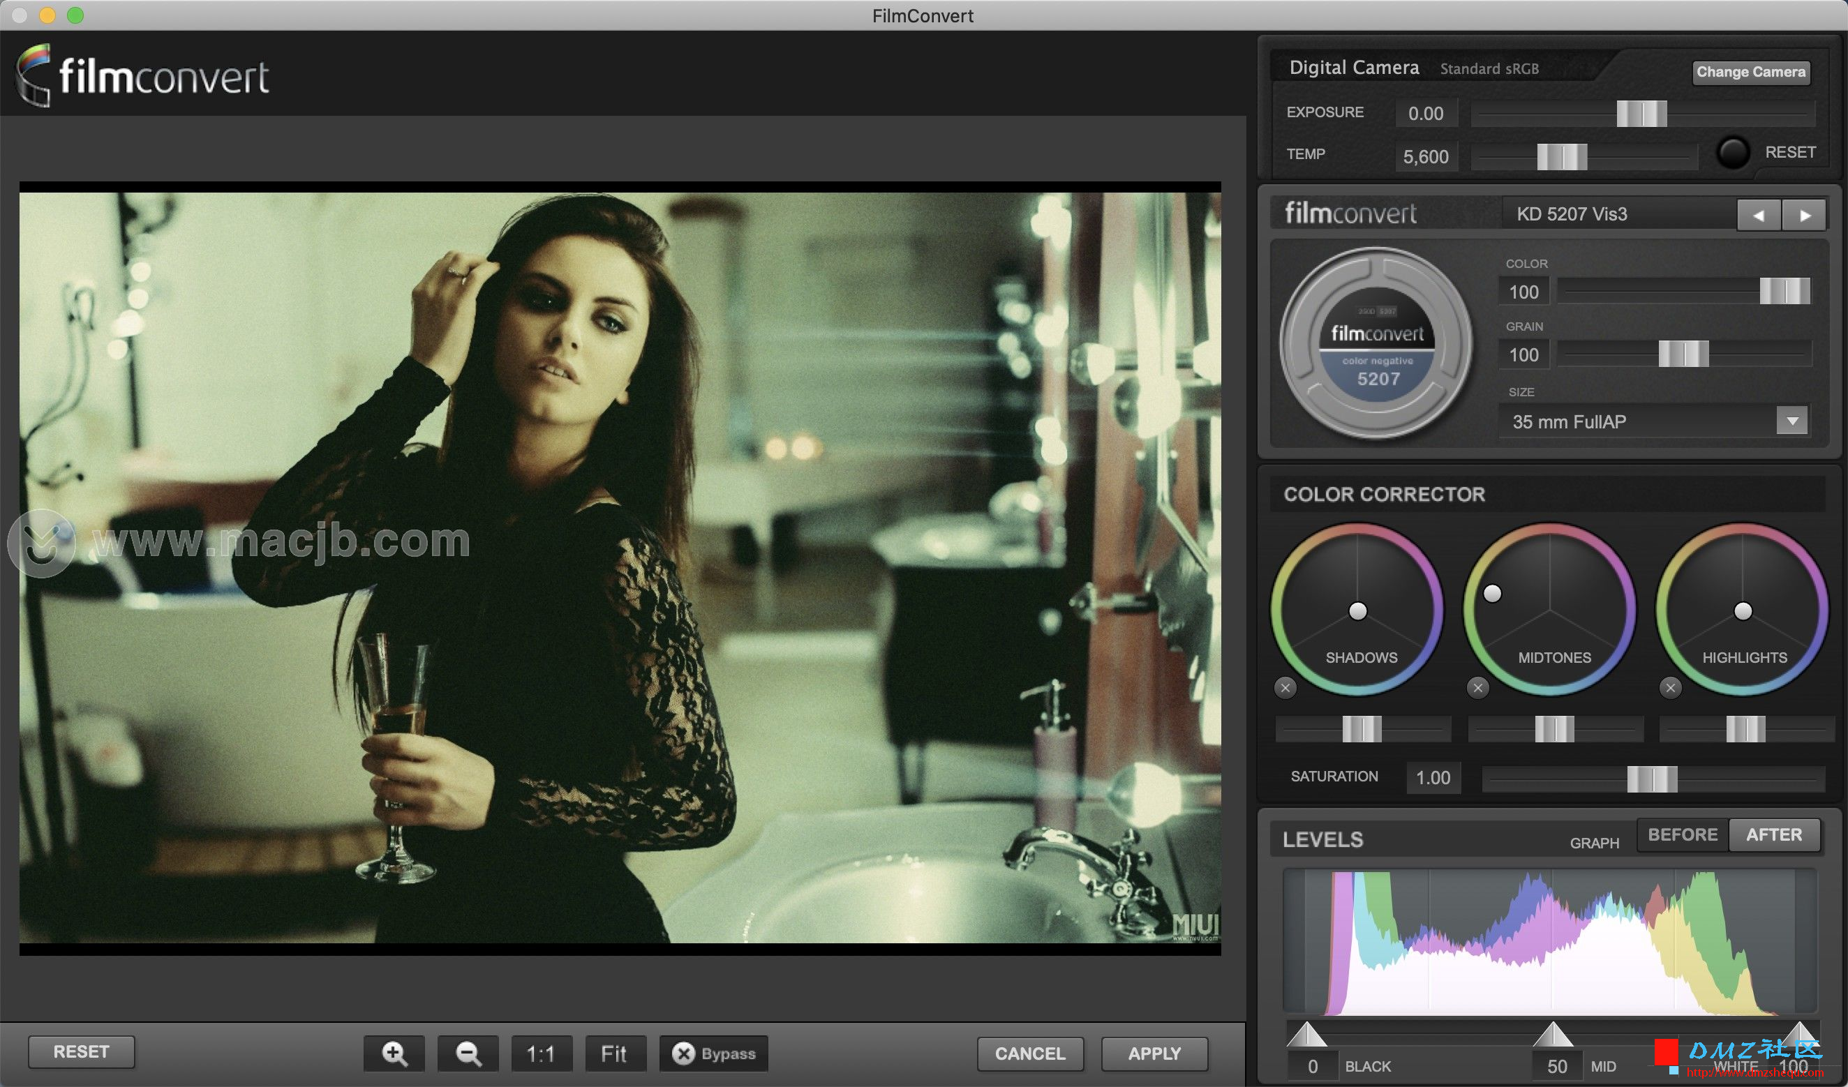Select next film stock arrow
Image resolution: width=1848 pixels, height=1087 pixels.
[x=1804, y=216]
